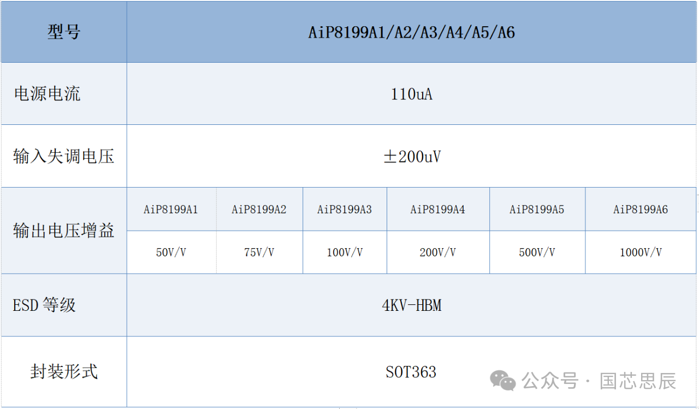The height and width of the screenshot is (409, 699).
Task: Click the 110uA value cell
Action: [412, 94]
